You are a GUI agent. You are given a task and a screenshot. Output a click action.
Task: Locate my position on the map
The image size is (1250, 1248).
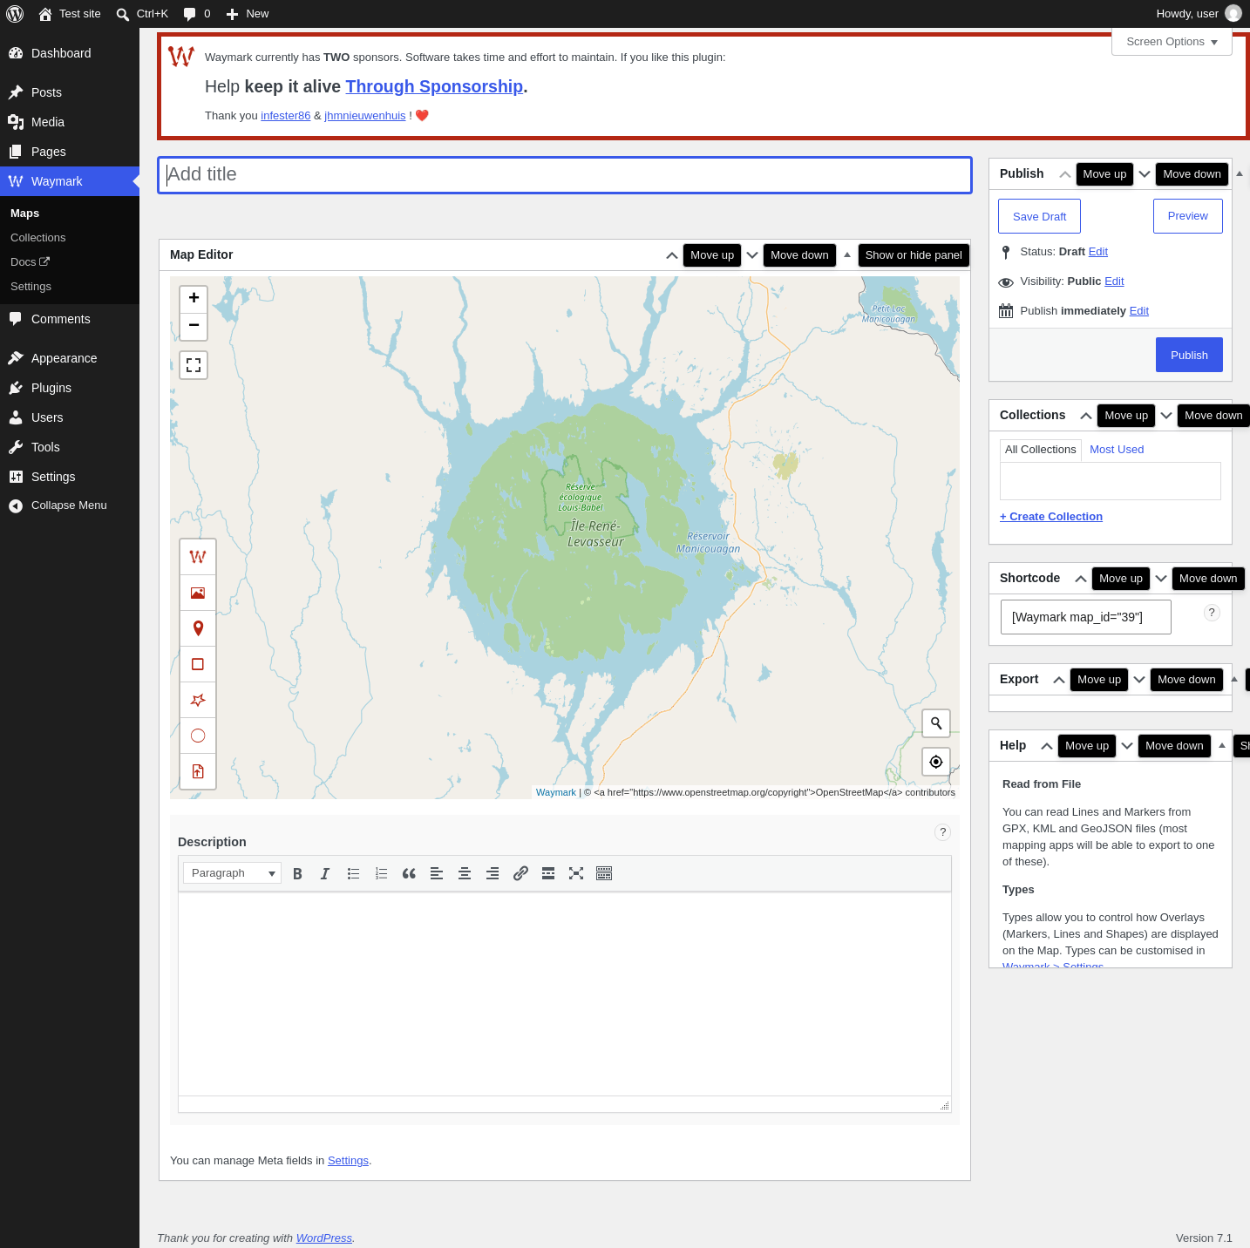(x=936, y=762)
